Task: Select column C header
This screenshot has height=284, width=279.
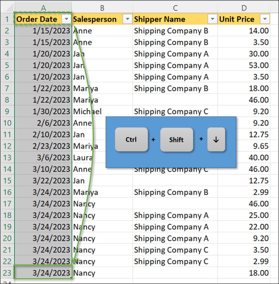Action: pyautogui.click(x=175, y=8)
